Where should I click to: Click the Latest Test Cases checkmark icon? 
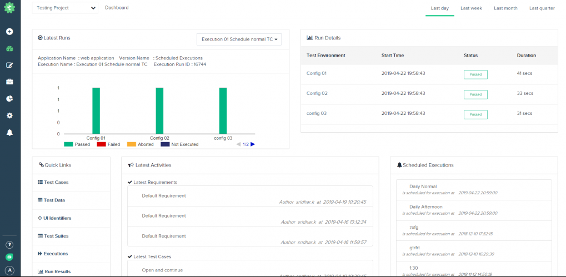(130, 257)
